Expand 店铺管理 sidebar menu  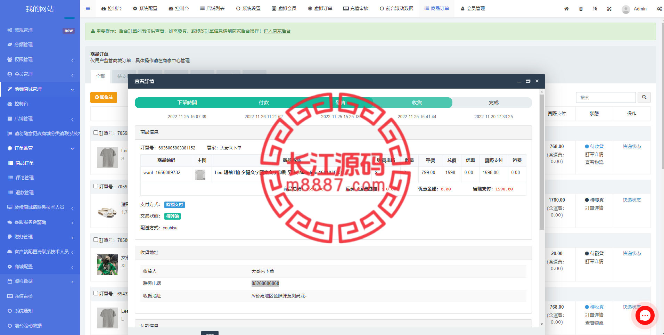tap(40, 119)
